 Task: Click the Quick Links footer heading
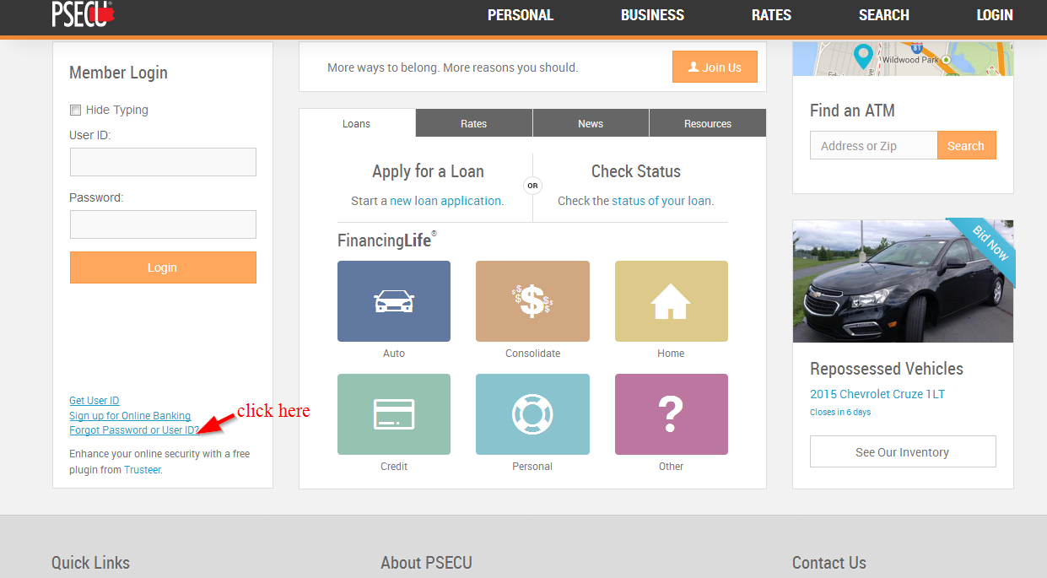pyautogui.click(x=90, y=563)
